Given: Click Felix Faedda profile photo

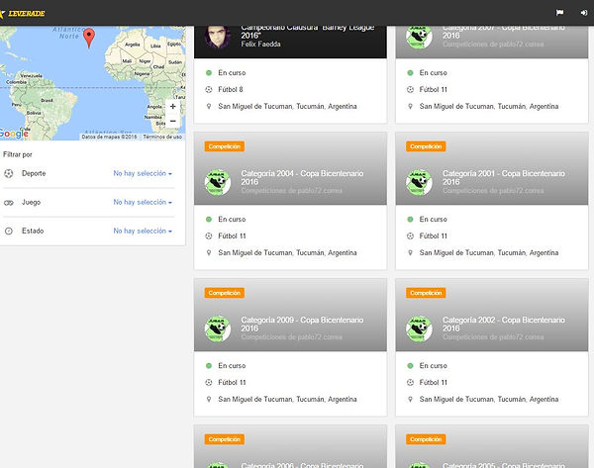Looking at the screenshot, I should 218,38.
